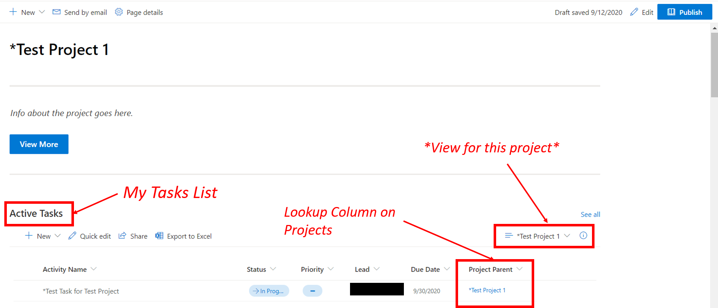Click the Quick edit pencil icon

(x=72, y=236)
